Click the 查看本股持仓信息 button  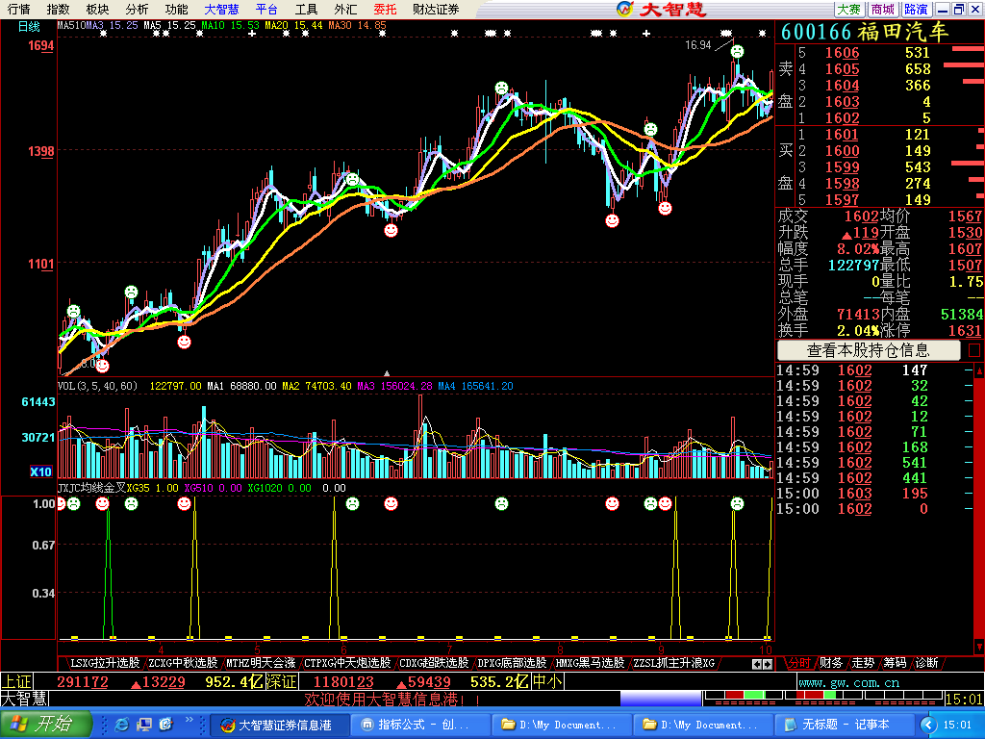pos(869,350)
